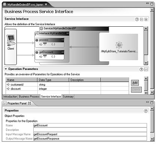Maximize the editor area

point(152,4)
